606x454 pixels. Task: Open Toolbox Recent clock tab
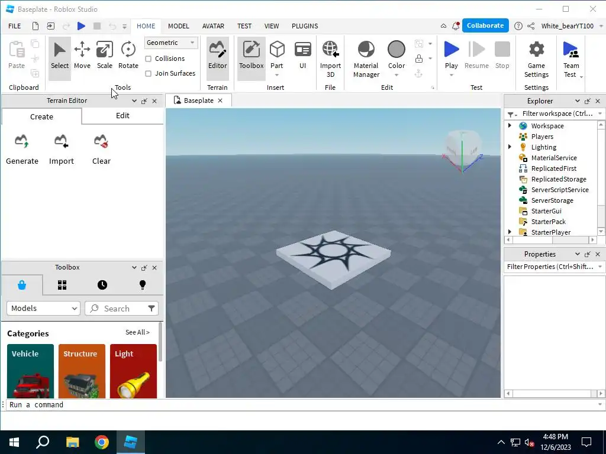102,286
